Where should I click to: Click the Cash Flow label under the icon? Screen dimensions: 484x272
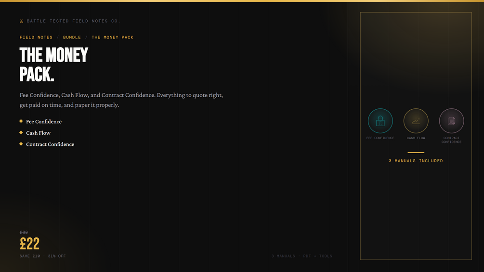(x=416, y=138)
